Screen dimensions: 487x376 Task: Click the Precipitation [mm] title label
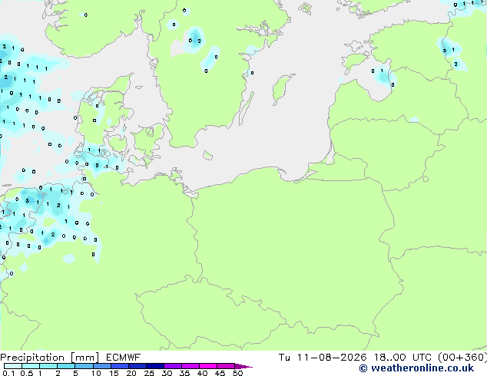pyautogui.click(x=50, y=358)
